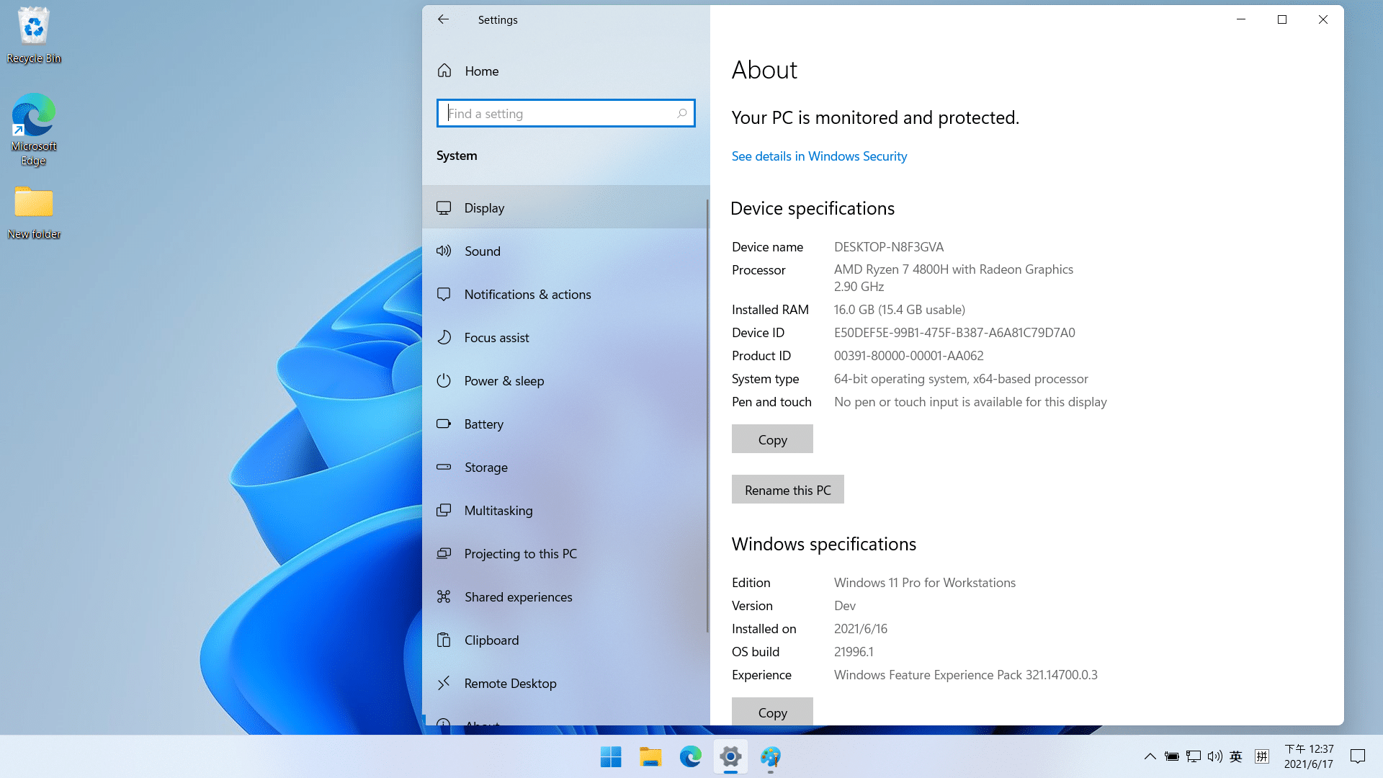Click the Rename this PC button

click(x=787, y=489)
